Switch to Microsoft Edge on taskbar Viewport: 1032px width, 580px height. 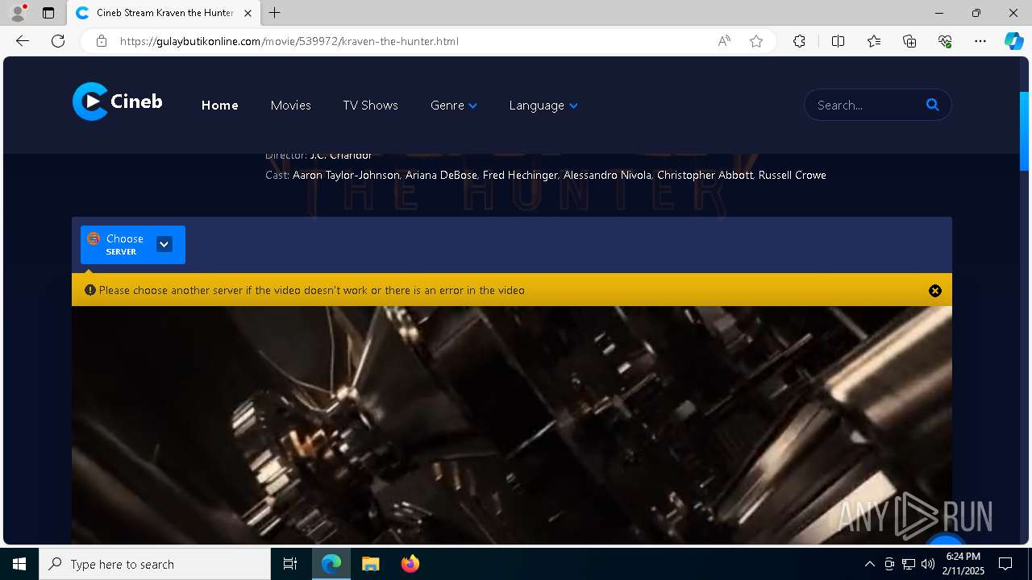(331, 564)
